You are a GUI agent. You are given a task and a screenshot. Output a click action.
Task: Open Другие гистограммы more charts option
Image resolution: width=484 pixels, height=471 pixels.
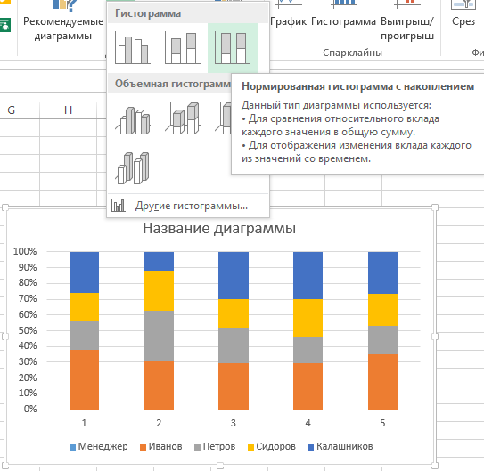pyautogui.click(x=188, y=206)
